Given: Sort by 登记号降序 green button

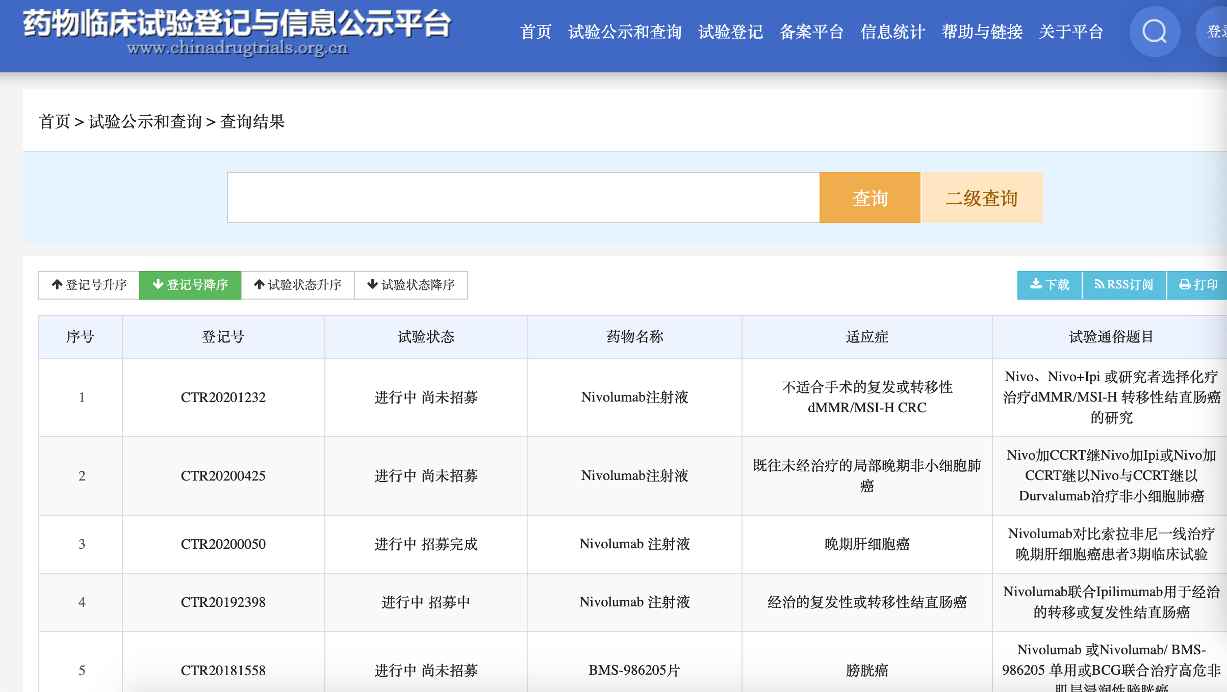Looking at the screenshot, I should (x=190, y=285).
